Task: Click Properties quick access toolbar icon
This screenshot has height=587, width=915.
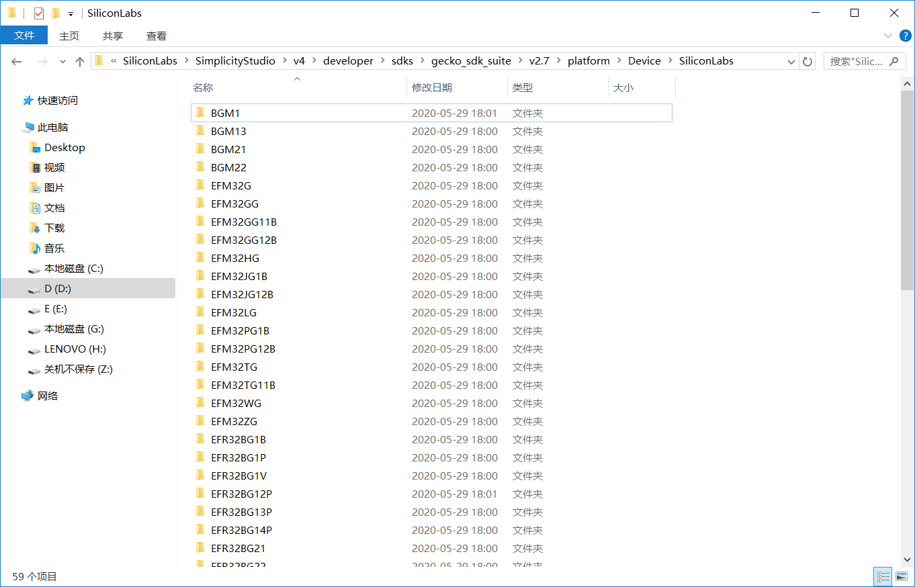Action: (x=39, y=13)
